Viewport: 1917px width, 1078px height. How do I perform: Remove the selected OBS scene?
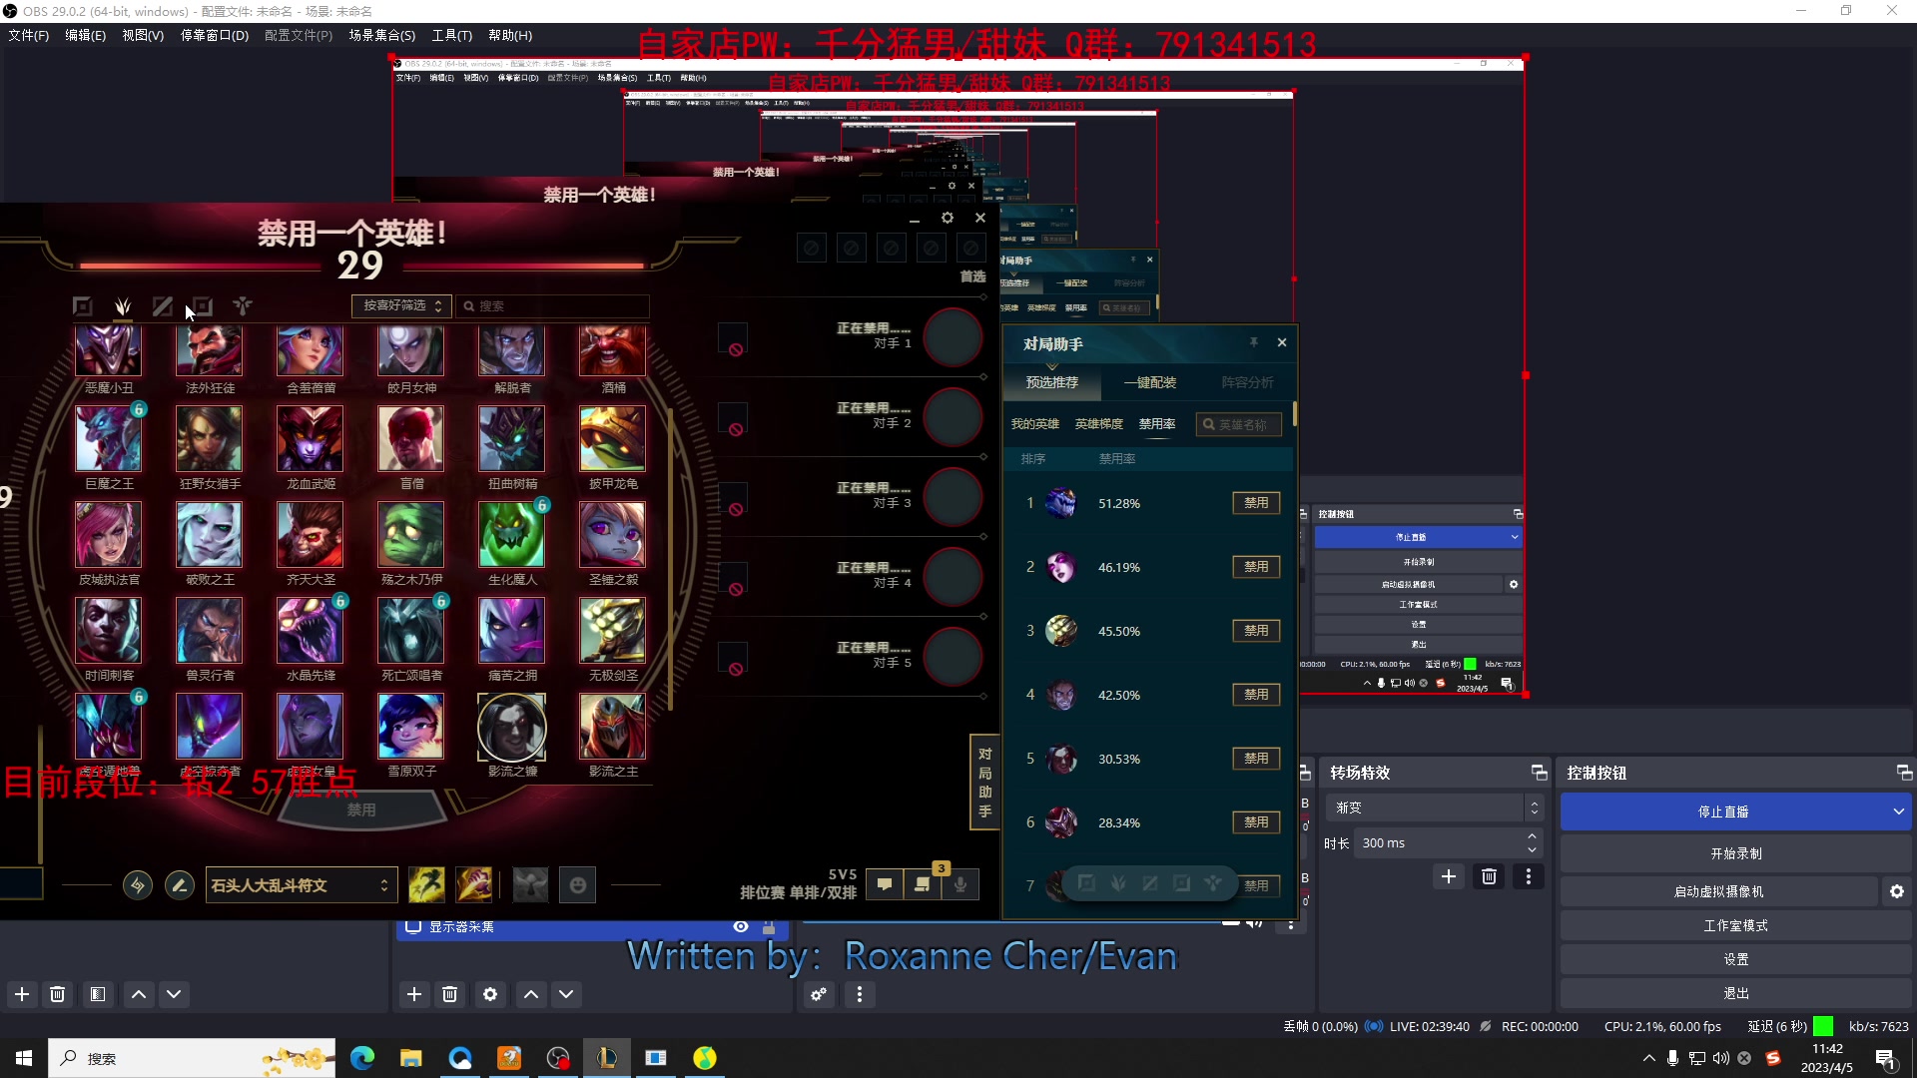coord(58,994)
